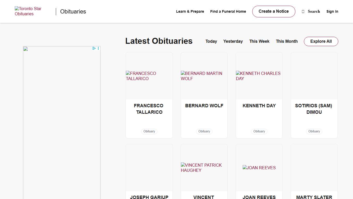This screenshot has height=199, width=353.
Task: Filter obituaries by Today
Action: tap(211, 41)
